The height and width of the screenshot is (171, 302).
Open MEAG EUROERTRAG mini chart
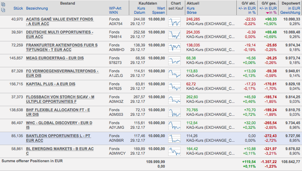[x=174, y=61]
